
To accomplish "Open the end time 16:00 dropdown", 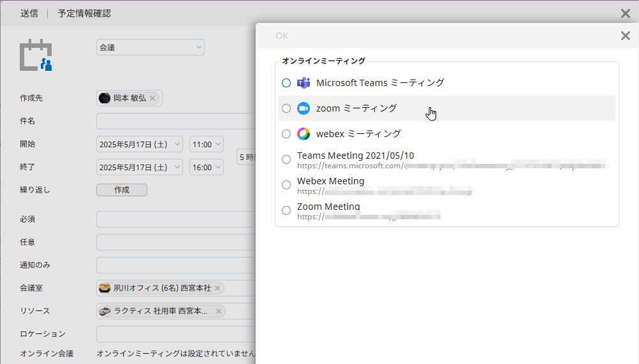I will [206, 168].
